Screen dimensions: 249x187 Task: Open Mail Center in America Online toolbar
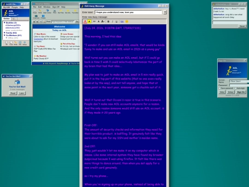[47, 12]
